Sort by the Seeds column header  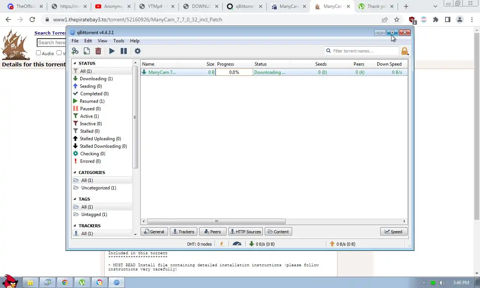pos(309,64)
